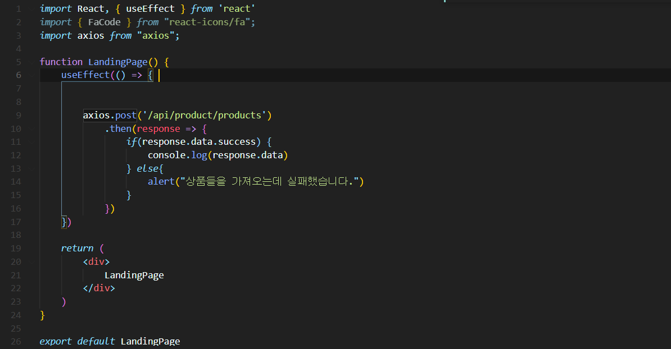
Task: Click the "react-icons/fa" string
Action: click(207, 22)
